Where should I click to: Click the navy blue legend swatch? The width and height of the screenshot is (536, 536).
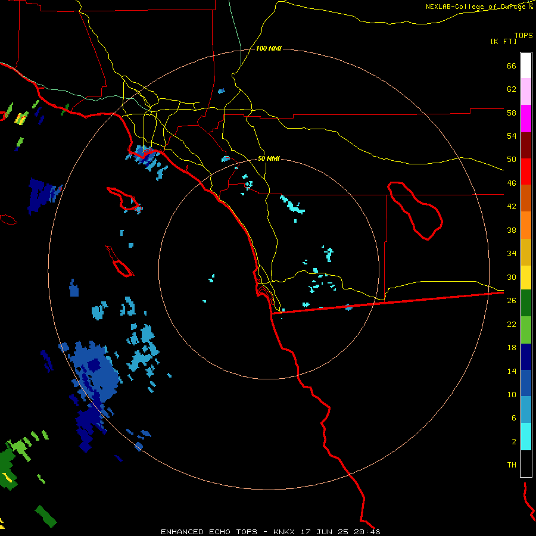click(x=526, y=357)
